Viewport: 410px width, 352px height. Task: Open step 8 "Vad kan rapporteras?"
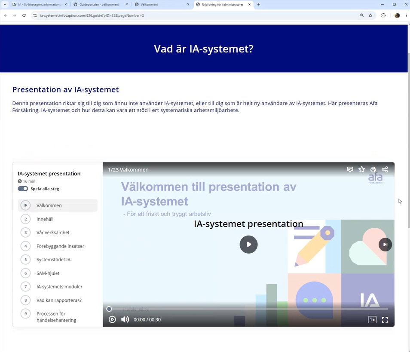coord(58,300)
